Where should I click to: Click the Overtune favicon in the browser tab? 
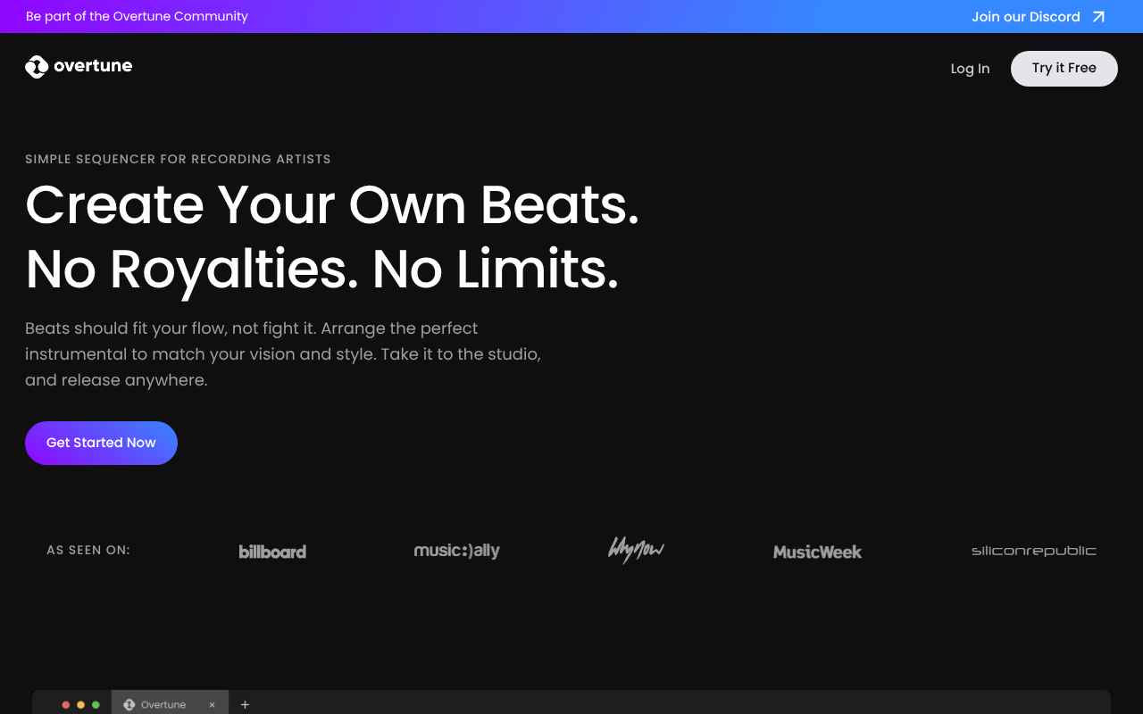click(129, 704)
